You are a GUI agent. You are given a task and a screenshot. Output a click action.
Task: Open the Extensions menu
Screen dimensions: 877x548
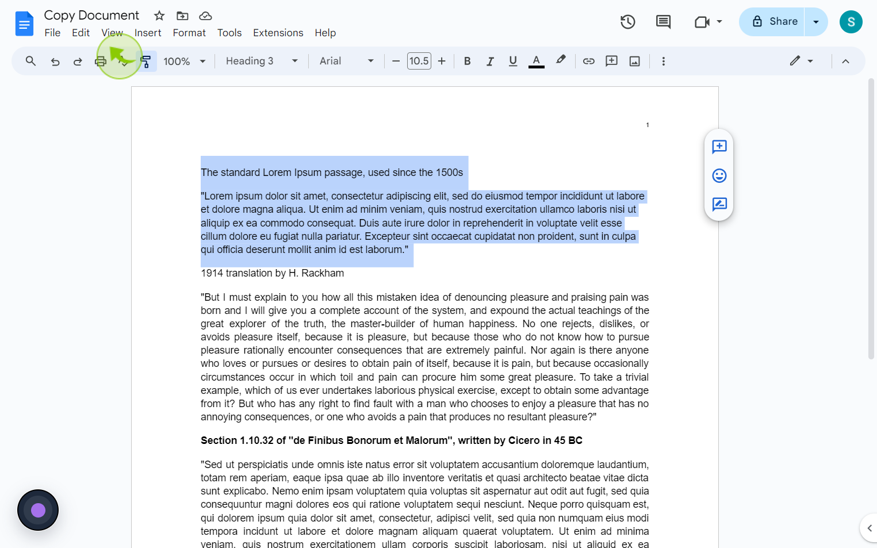[278, 33]
